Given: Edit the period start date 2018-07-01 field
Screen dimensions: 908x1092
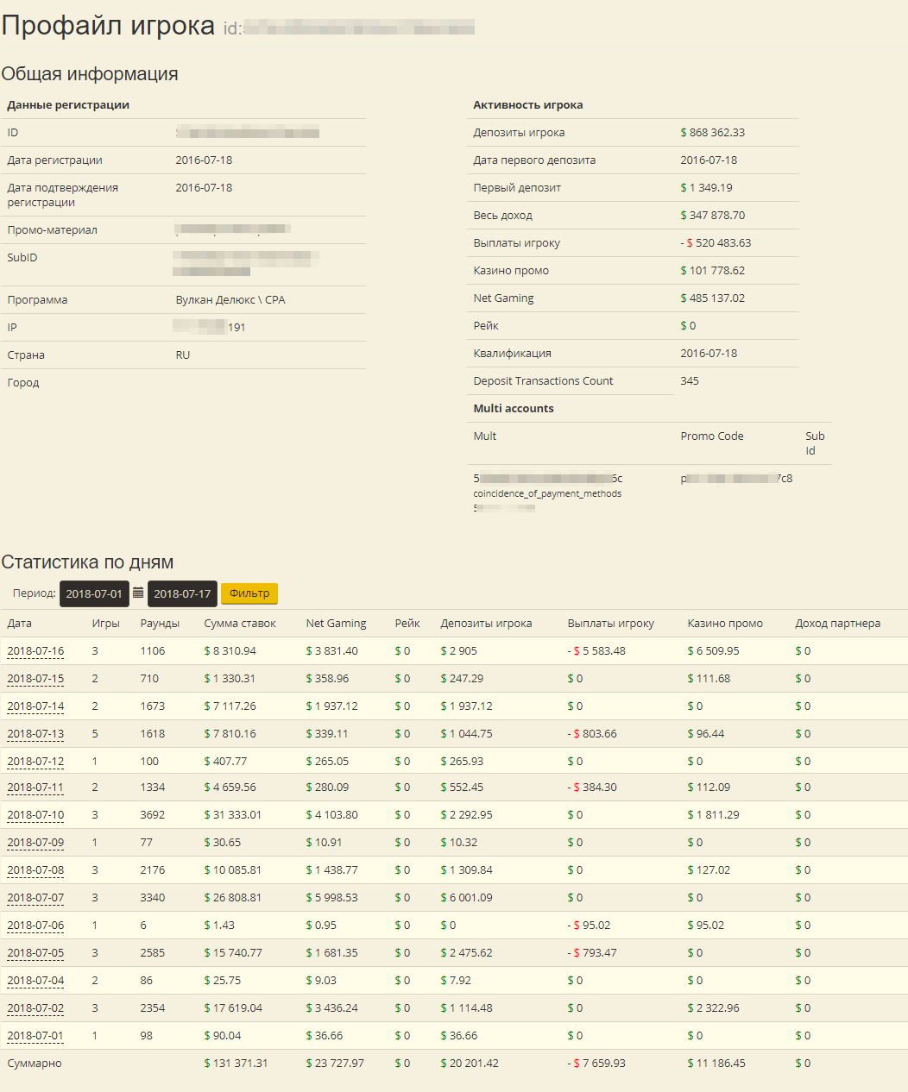Looking at the screenshot, I should click(x=94, y=593).
